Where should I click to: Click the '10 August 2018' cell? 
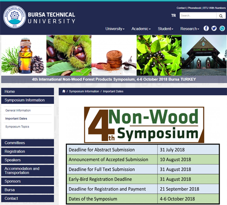click(188, 159)
